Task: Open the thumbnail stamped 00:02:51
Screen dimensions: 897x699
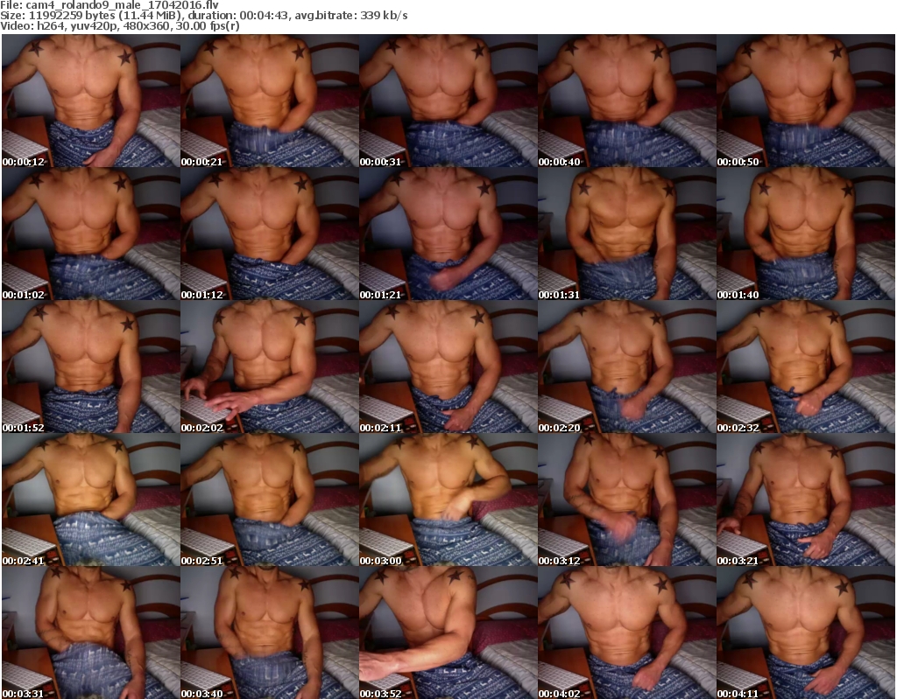Action: point(270,500)
